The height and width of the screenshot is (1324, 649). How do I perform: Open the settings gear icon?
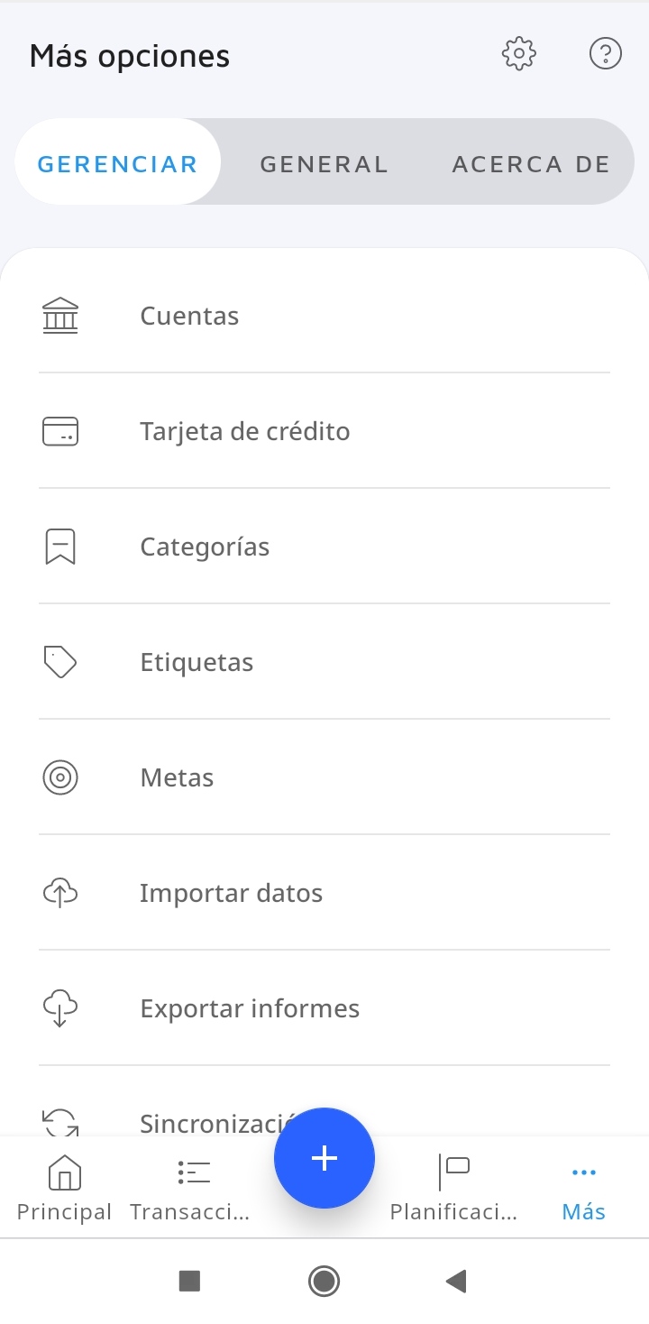tap(518, 54)
